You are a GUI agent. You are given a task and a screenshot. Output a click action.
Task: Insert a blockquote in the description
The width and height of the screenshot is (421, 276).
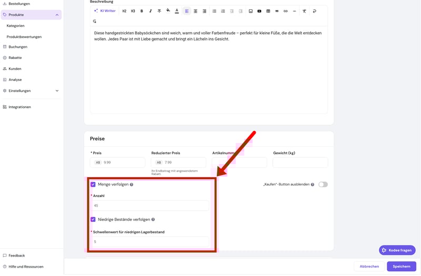pyautogui.click(x=277, y=11)
